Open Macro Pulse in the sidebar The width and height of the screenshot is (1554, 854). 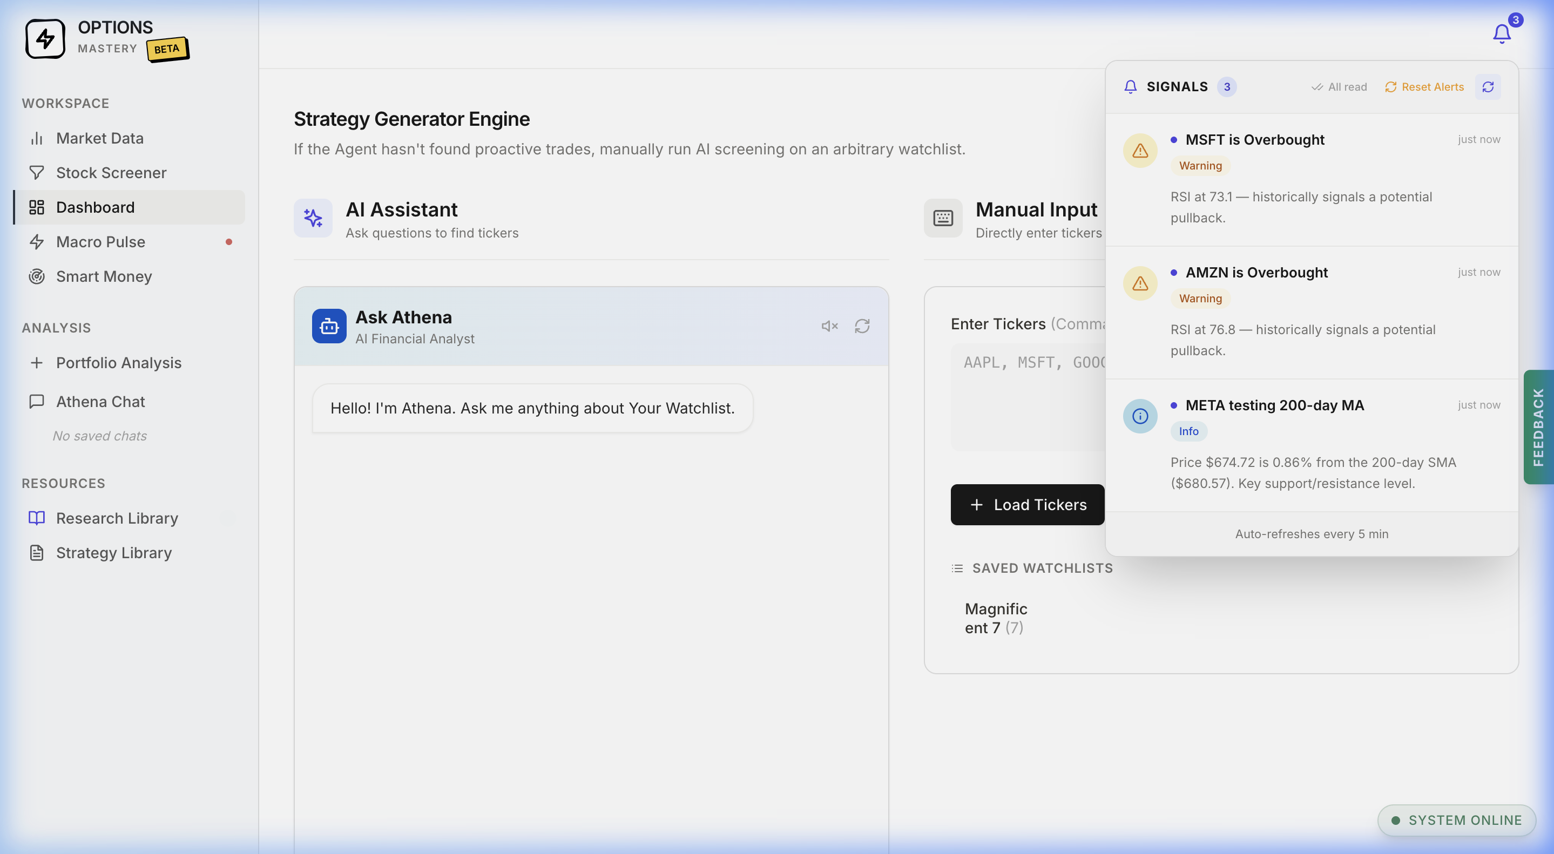pyautogui.click(x=129, y=242)
